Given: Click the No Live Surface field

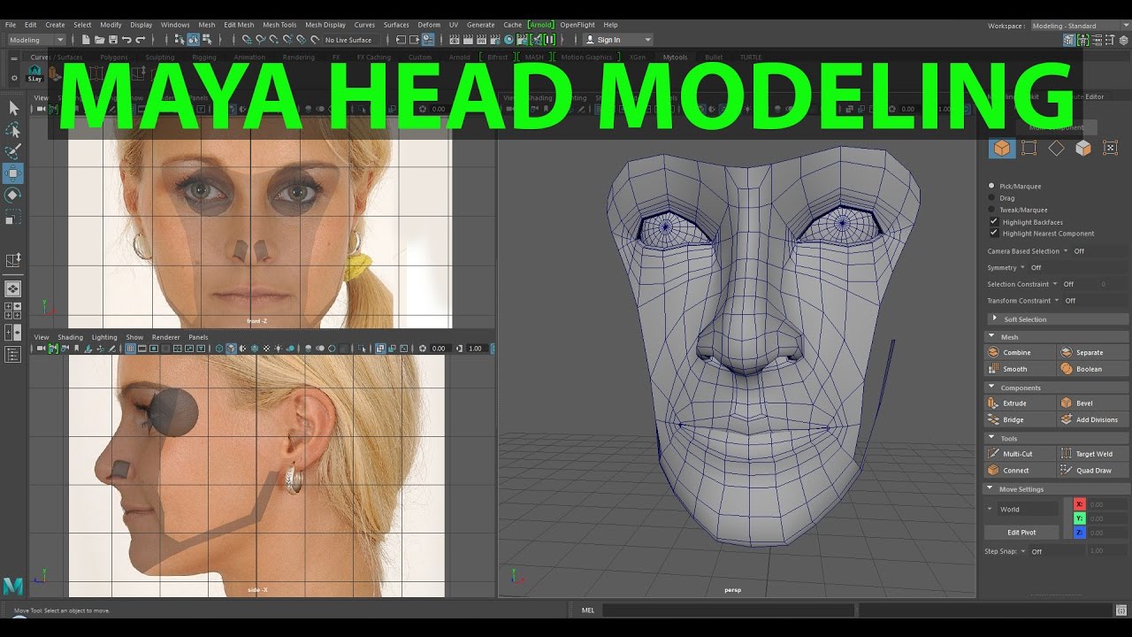Looking at the screenshot, I should [x=349, y=40].
